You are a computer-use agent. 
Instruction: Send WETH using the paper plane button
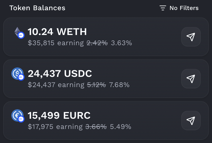click(x=191, y=37)
